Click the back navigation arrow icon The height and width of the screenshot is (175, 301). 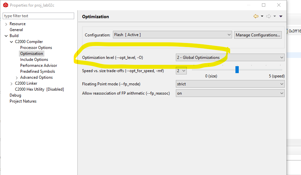(x=256, y=16)
